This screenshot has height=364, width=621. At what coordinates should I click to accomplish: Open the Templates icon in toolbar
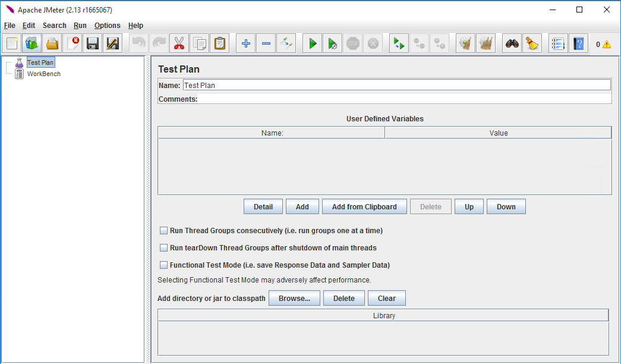point(32,43)
